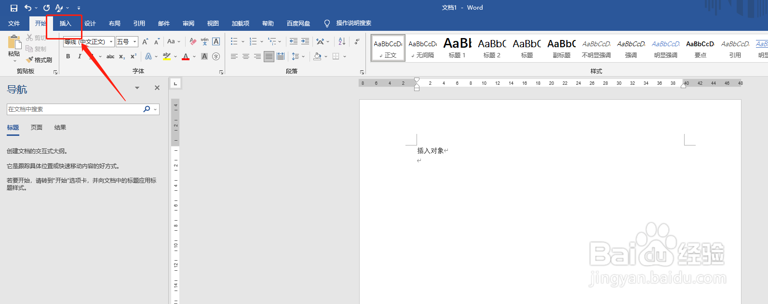The height and width of the screenshot is (304, 768).
Task: Search the document with the magnifier icon
Action: [147, 109]
